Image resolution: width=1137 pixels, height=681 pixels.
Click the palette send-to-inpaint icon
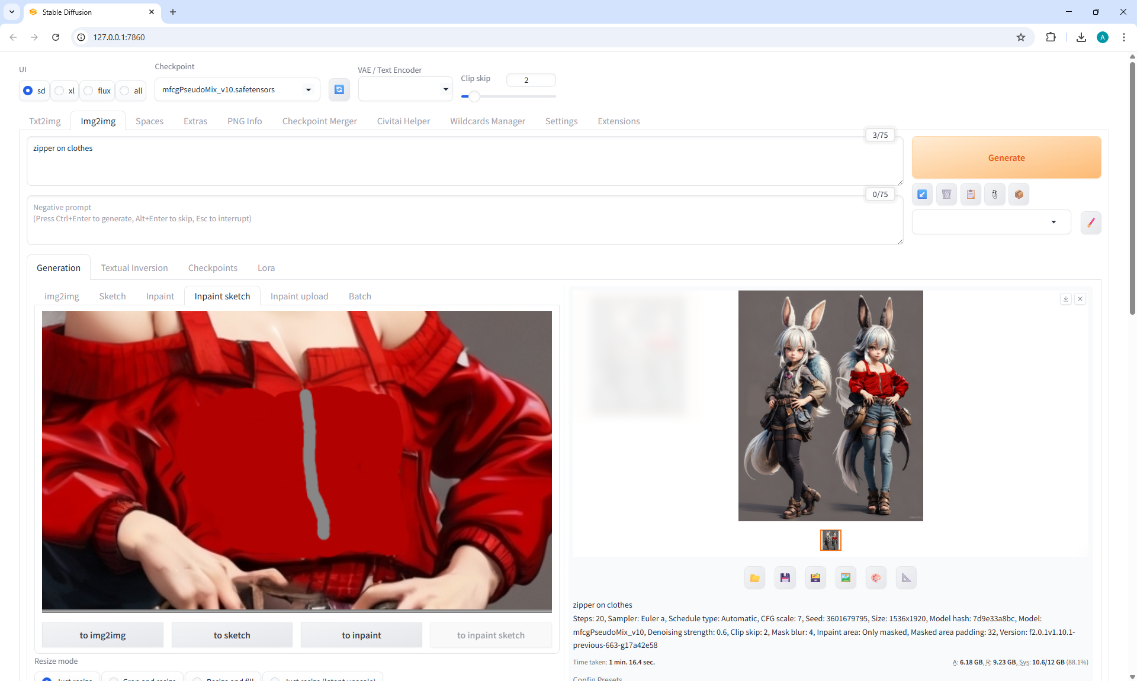(x=876, y=578)
